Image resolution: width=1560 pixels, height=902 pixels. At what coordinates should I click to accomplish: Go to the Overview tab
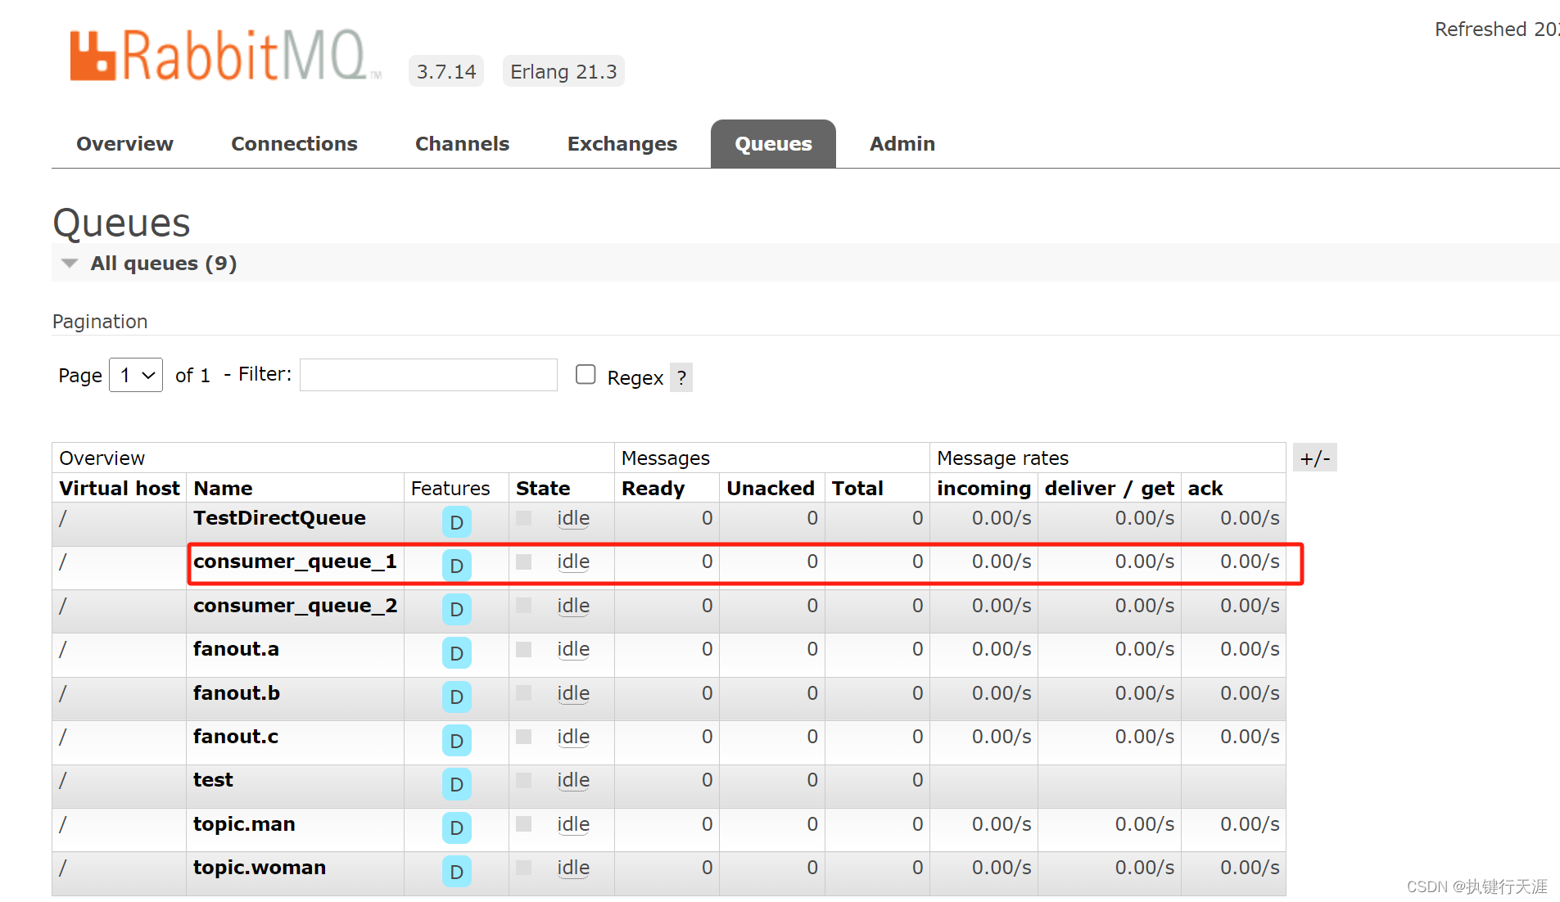coord(124,144)
